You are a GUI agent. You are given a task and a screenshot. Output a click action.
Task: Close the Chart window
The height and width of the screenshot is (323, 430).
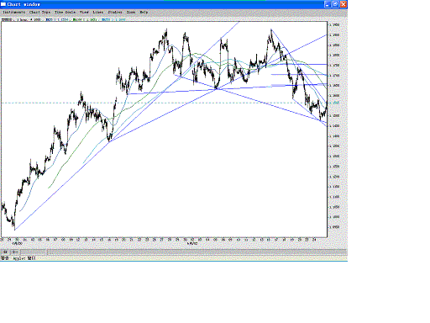343,4
